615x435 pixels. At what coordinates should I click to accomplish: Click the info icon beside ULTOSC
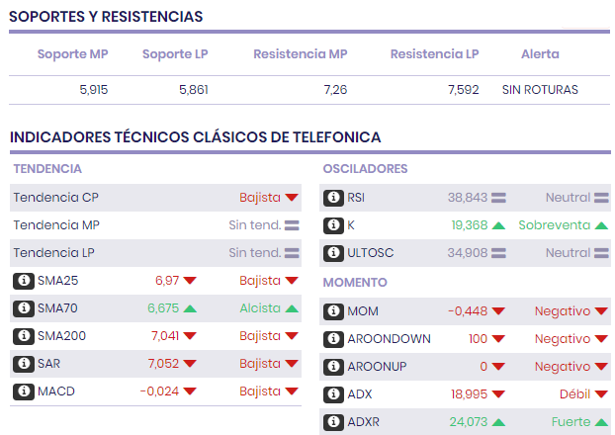[334, 253]
